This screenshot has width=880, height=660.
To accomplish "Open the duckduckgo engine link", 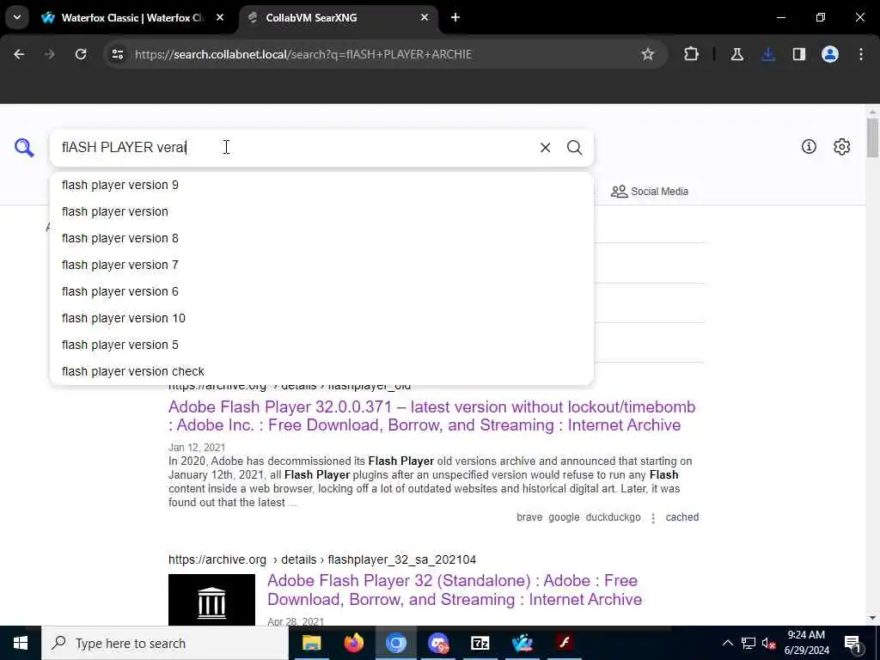I will click(x=613, y=517).
